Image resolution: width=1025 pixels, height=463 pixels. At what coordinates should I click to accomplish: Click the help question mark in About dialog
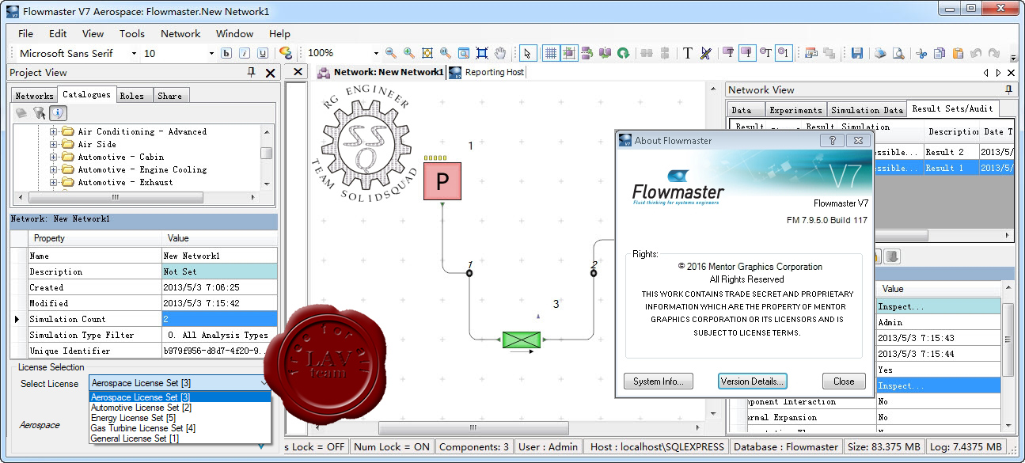pos(832,140)
